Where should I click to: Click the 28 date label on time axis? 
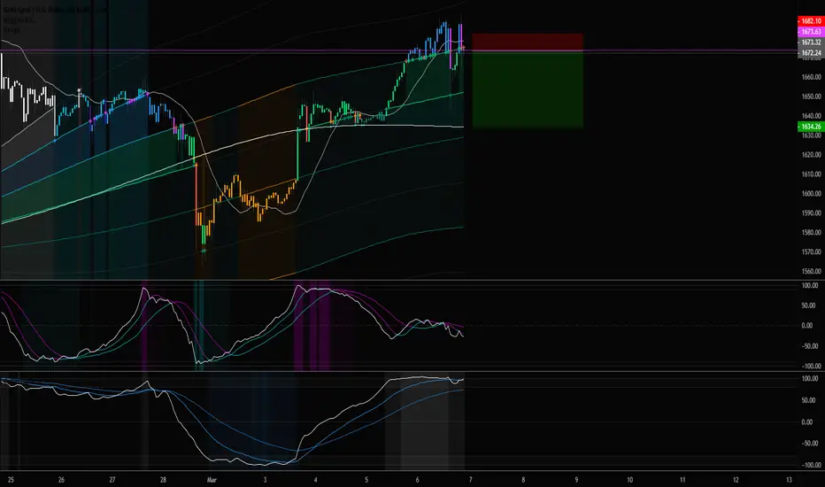coord(163,480)
